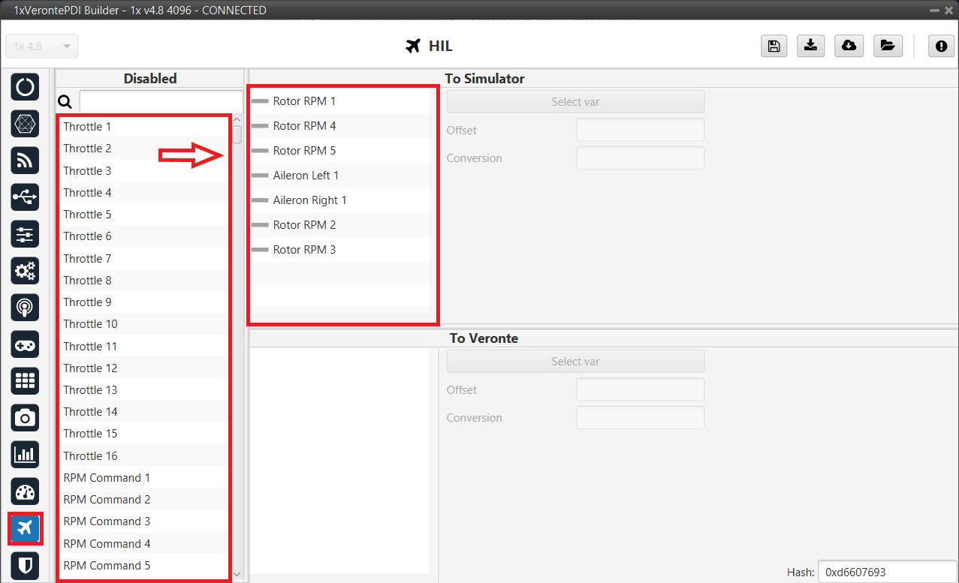Image resolution: width=959 pixels, height=583 pixels.
Task: Open the bar chart sidebar icon
Action: [26, 455]
